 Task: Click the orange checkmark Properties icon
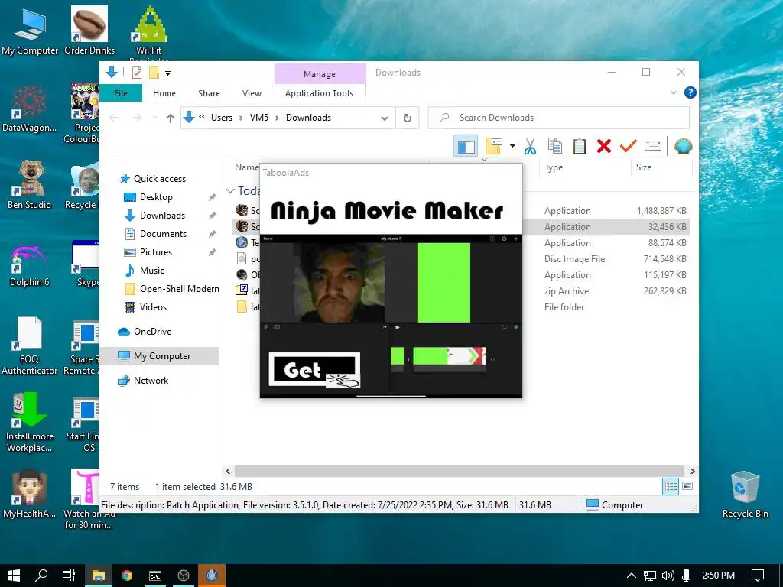629,146
